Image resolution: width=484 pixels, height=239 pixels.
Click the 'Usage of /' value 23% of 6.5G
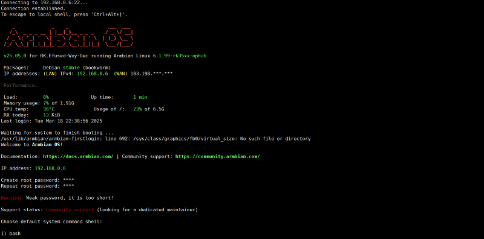[x=148, y=109]
